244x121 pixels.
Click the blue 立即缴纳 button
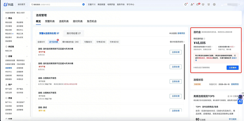tap(232, 67)
